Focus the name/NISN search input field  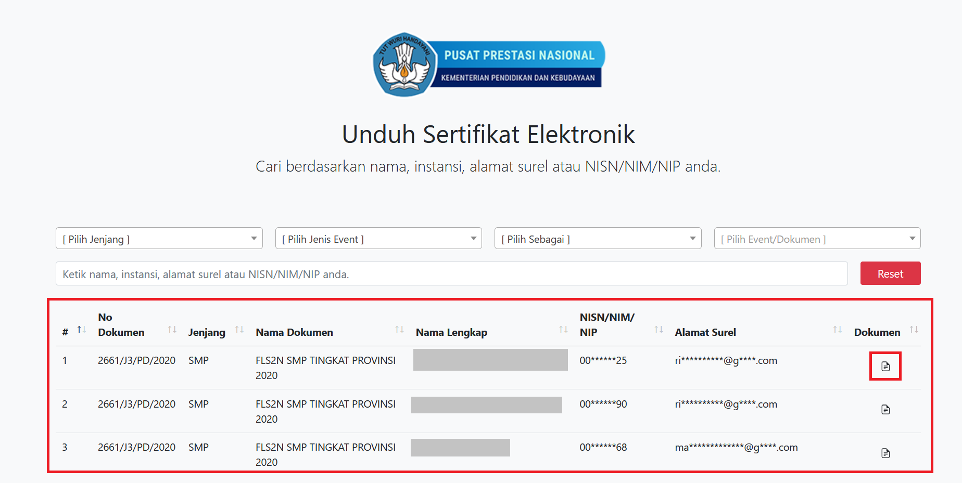(452, 273)
